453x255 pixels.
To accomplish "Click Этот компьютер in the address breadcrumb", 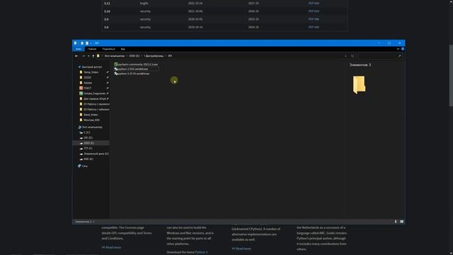I will 115,56.
